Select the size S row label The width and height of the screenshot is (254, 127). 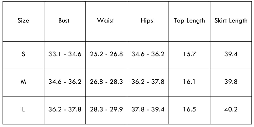click(x=23, y=54)
